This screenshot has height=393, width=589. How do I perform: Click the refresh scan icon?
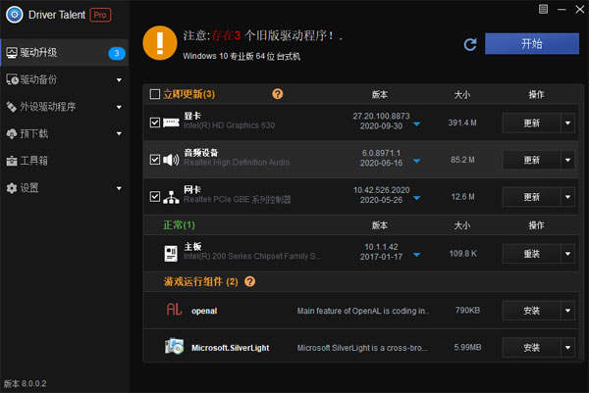click(x=470, y=44)
